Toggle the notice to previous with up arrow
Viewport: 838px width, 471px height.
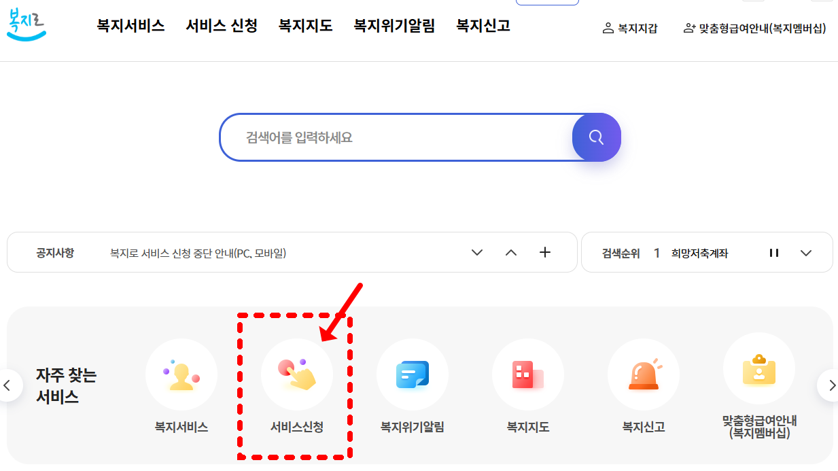510,252
